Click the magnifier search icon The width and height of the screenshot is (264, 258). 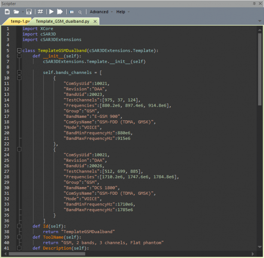click(80, 12)
